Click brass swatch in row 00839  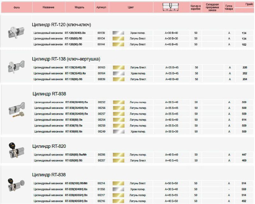[119, 79]
